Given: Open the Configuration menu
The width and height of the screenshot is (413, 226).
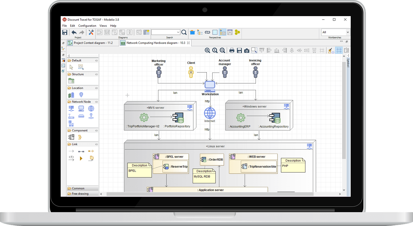Looking at the screenshot, I should click(87, 26).
